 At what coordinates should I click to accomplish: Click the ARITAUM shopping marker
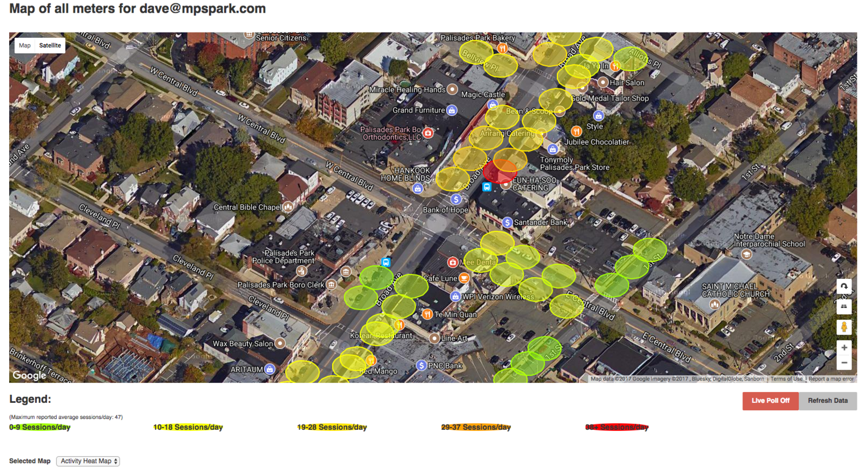point(270,370)
